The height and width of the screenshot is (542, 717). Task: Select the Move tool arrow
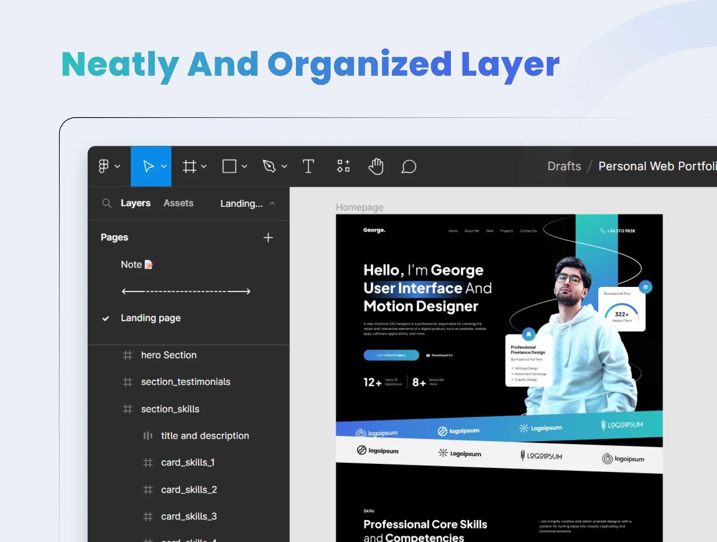click(x=149, y=166)
